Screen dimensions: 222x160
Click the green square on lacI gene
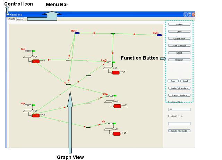point(34,51)
